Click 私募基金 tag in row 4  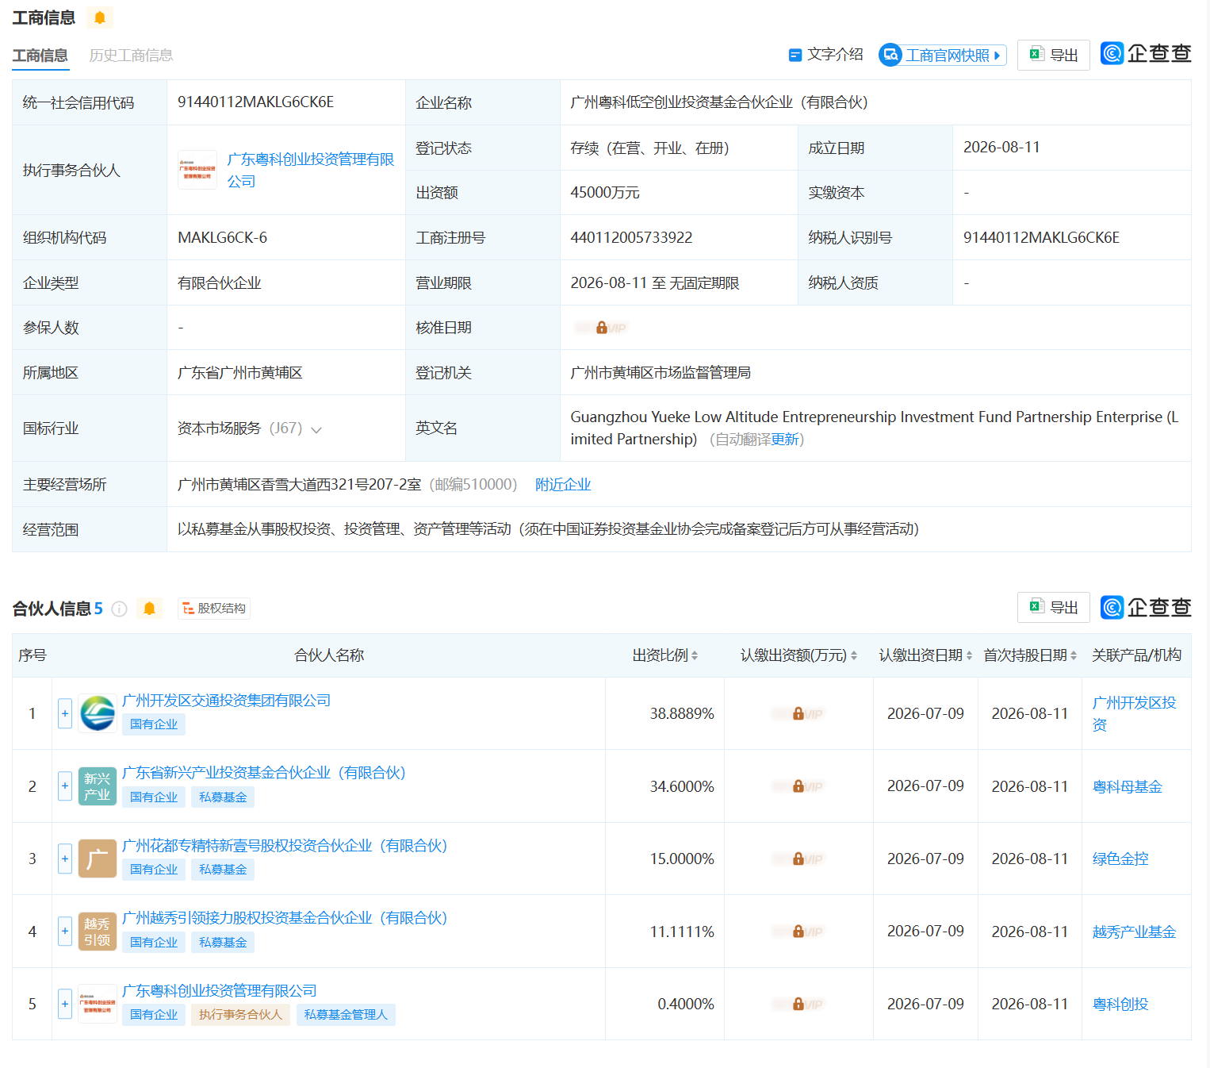tap(223, 942)
